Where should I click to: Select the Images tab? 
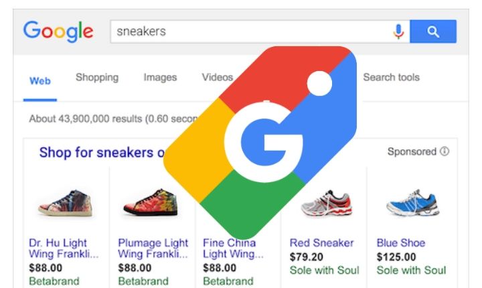click(x=159, y=78)
